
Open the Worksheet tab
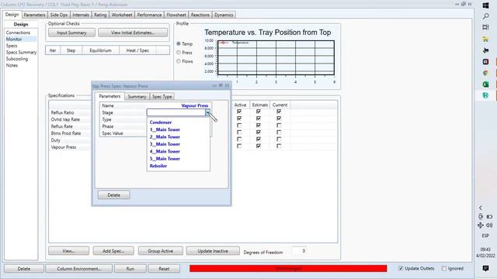(x=122, y=15)
